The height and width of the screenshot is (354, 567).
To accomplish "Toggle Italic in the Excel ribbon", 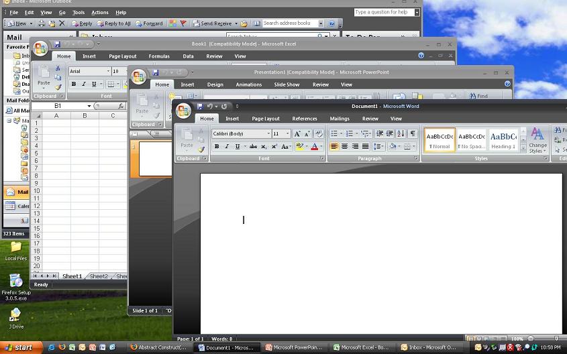I will pos(84,84).
